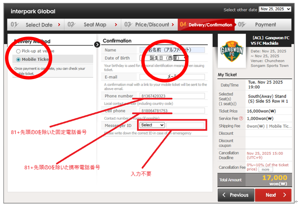Click the E-mail input field
The height and width of the screenshot is (206, 298).
(x=172, y=77)
